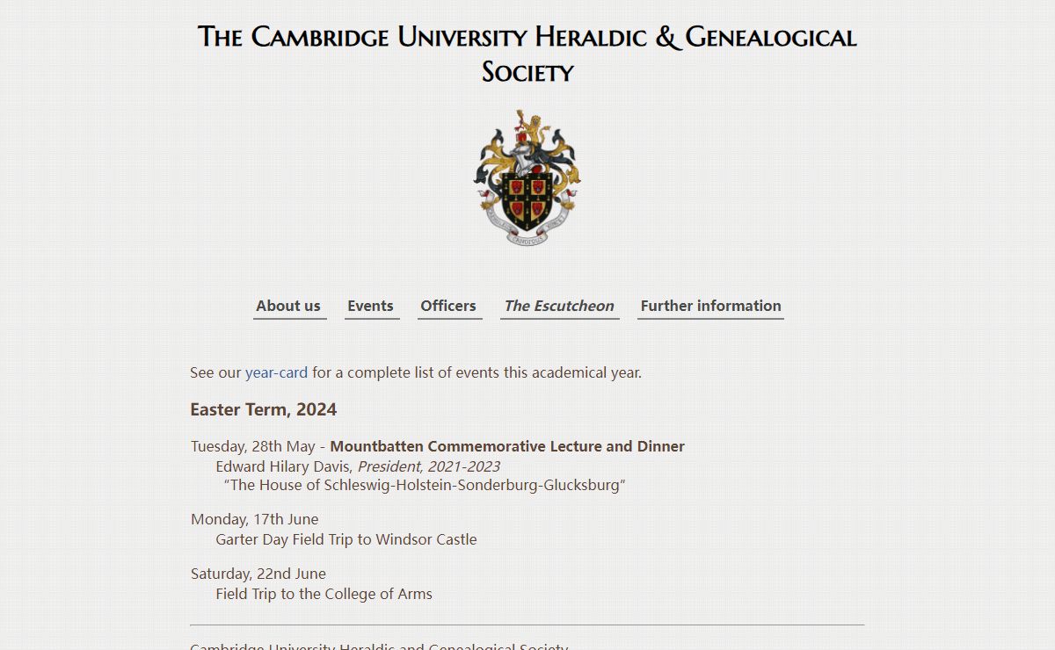This screenshot has width=1055, height=650.
Task: Click the Monday, 17th June date
Action: [255, 519]
